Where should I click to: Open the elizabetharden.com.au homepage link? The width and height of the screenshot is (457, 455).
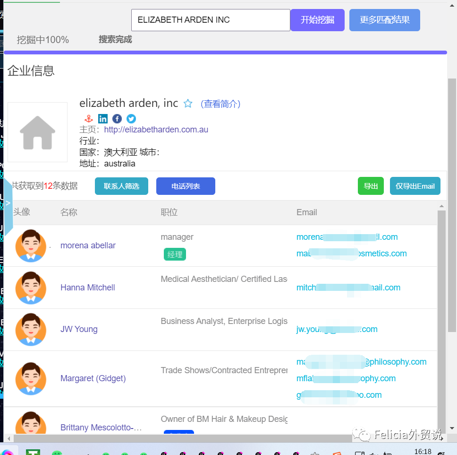(156, 130)
